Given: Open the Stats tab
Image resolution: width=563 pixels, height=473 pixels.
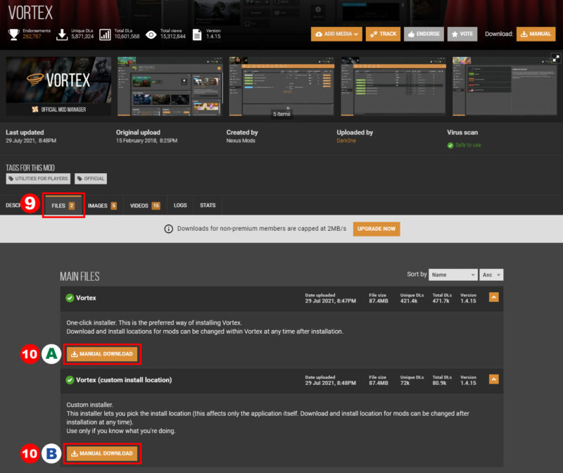Looking at the screenshot, I should pyautogui.click(x=208, y=206).
